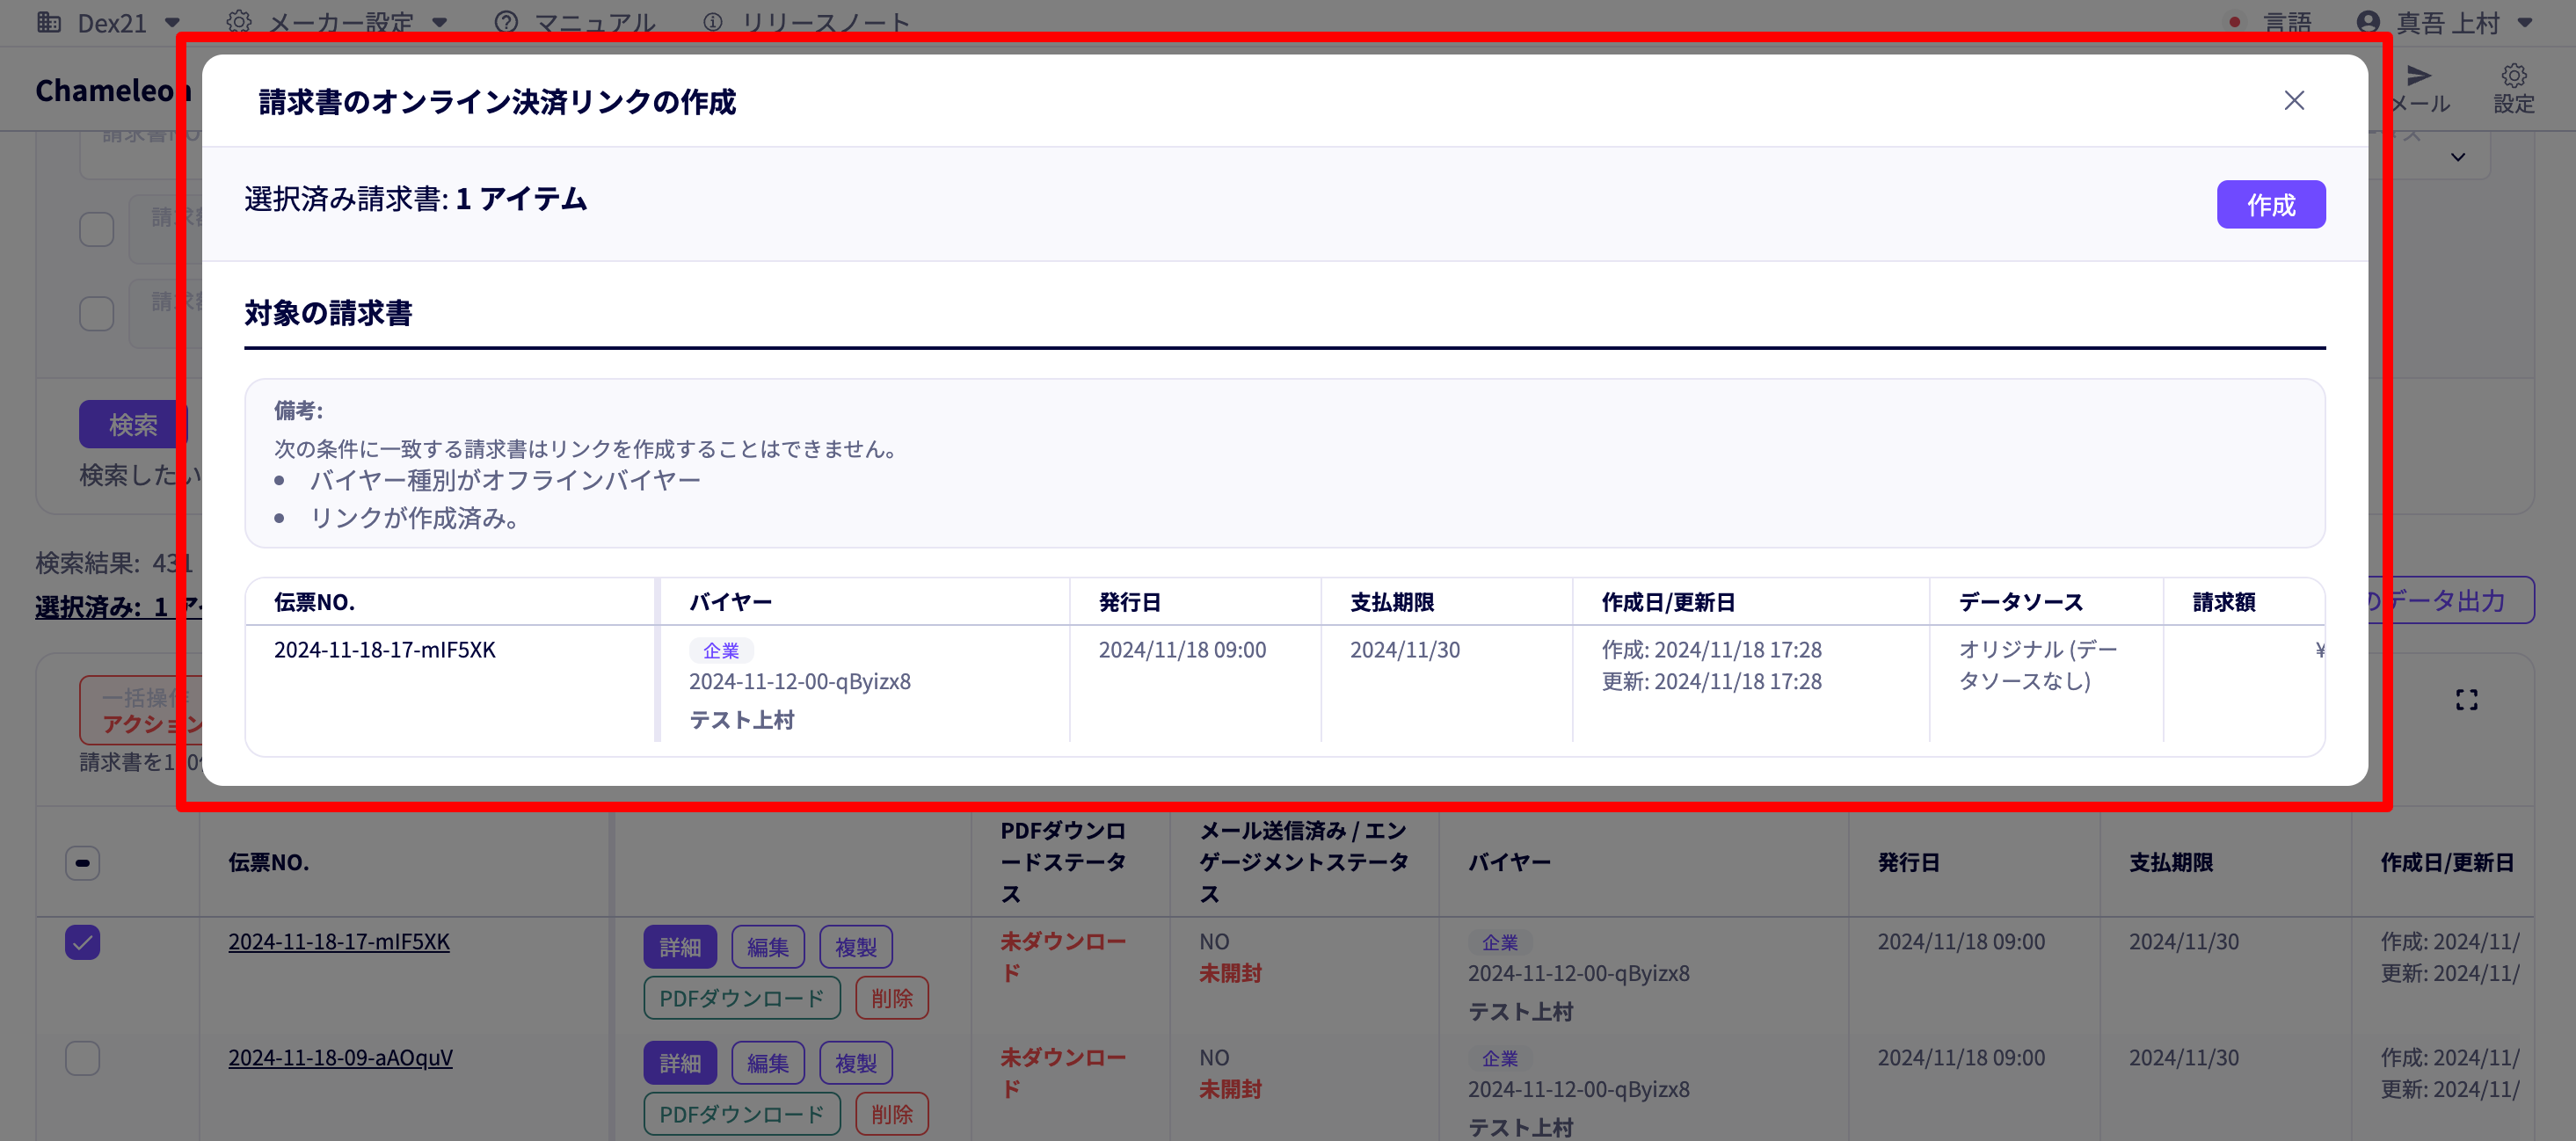Tick the first search filter checkbox

click(97, 229)
